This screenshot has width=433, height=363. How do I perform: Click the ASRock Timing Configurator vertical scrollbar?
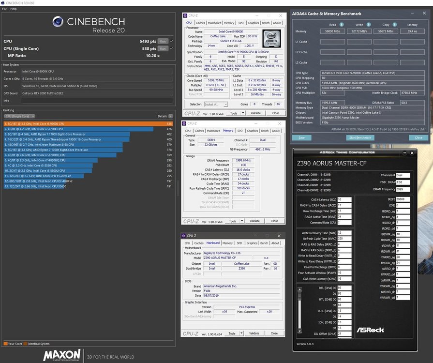tap(299, 310)
